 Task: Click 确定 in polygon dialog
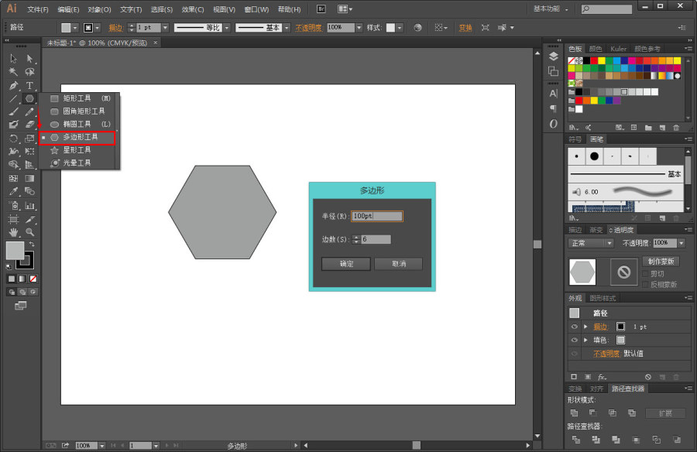pyautogui.click(x=346, y=264)
